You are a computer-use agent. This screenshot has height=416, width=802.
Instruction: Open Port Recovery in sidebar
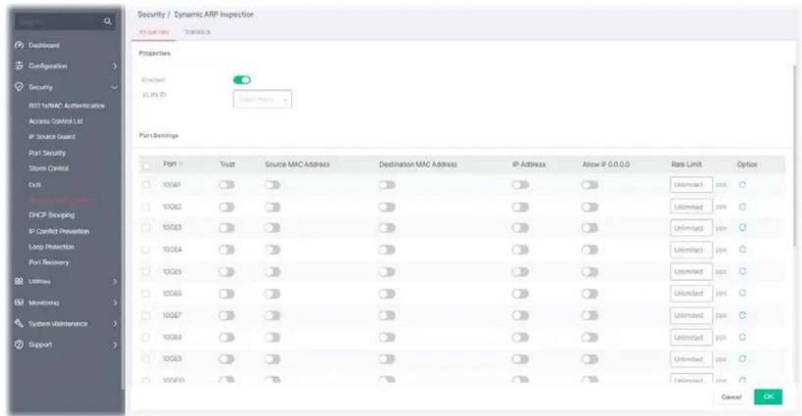(x=49, y=262)
